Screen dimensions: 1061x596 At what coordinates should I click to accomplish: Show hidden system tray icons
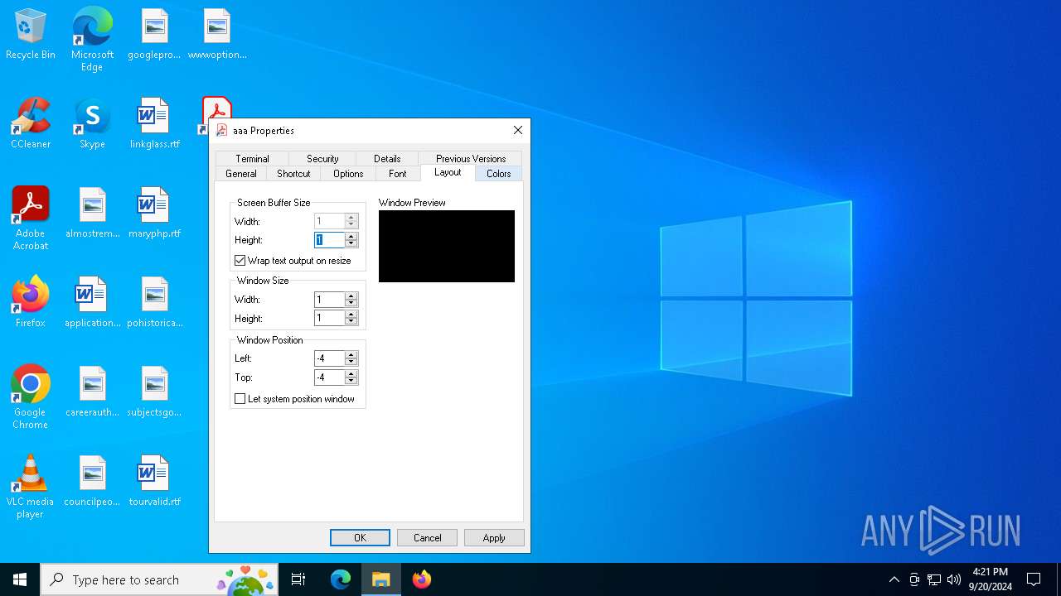894,579
